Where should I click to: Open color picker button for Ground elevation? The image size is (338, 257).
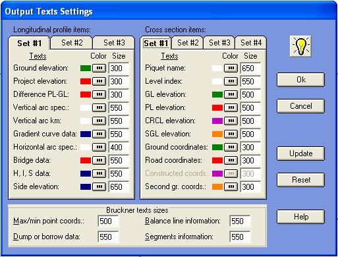[99, 69]
